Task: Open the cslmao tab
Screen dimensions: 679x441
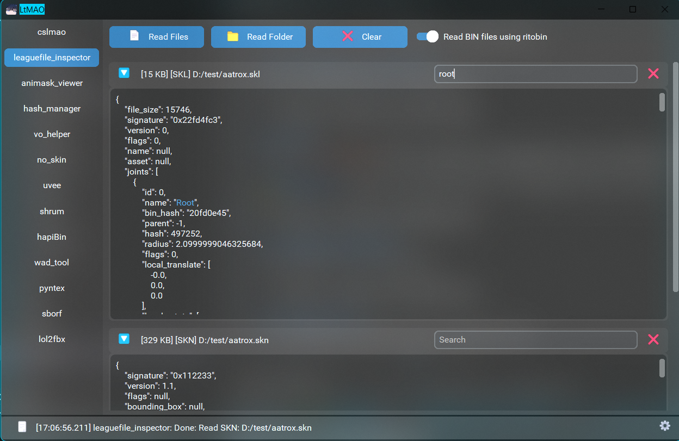Action: coord(52,32)
